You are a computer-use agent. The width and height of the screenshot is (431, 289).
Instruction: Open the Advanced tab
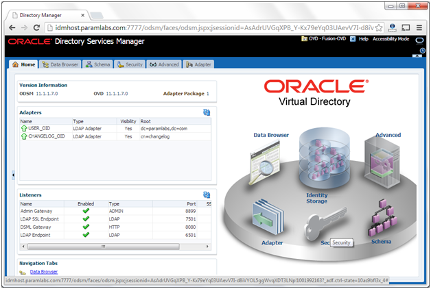[x=164, y=64]
